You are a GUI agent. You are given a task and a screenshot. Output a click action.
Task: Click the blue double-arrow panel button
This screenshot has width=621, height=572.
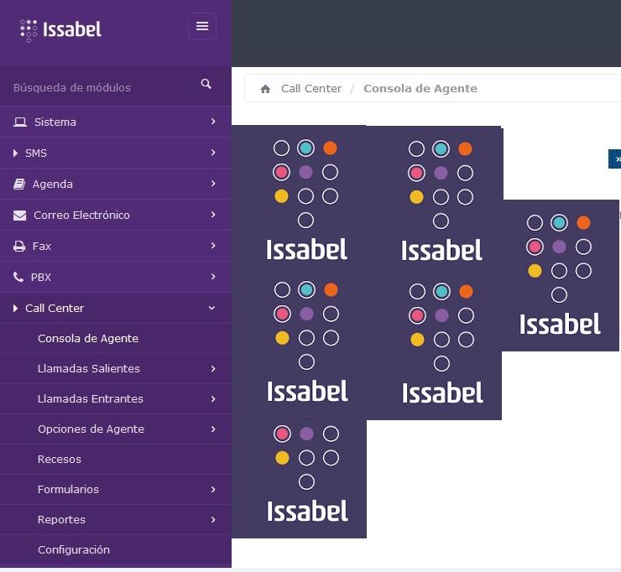(617, 159)
